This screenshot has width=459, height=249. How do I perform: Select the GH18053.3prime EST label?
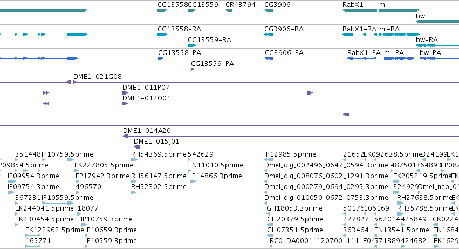(294, 208)
